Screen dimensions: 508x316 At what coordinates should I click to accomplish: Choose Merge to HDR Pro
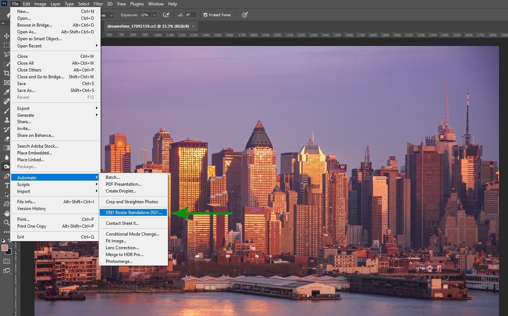(133, 254)
